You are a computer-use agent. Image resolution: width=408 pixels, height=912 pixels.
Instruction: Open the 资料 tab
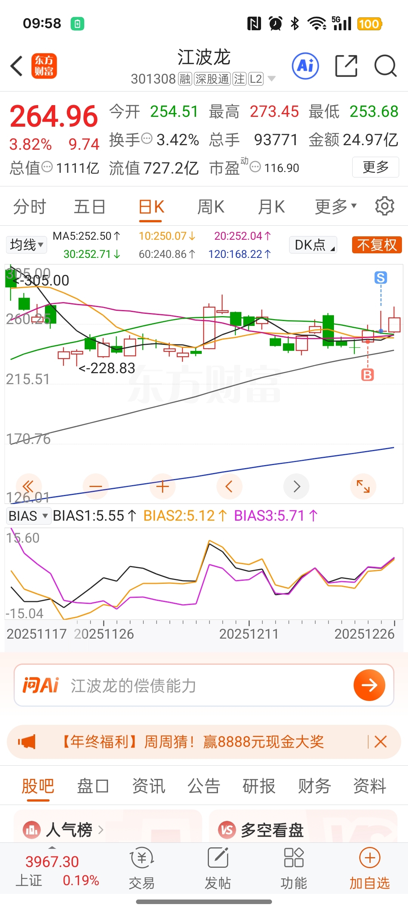pos(369,786)
